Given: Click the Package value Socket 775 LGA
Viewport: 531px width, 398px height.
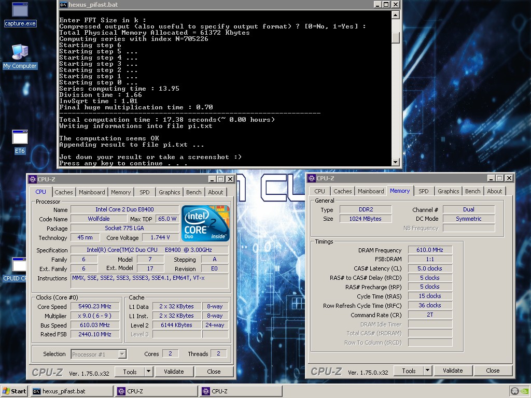Looking at the screenshot, I should coord(124,228).
